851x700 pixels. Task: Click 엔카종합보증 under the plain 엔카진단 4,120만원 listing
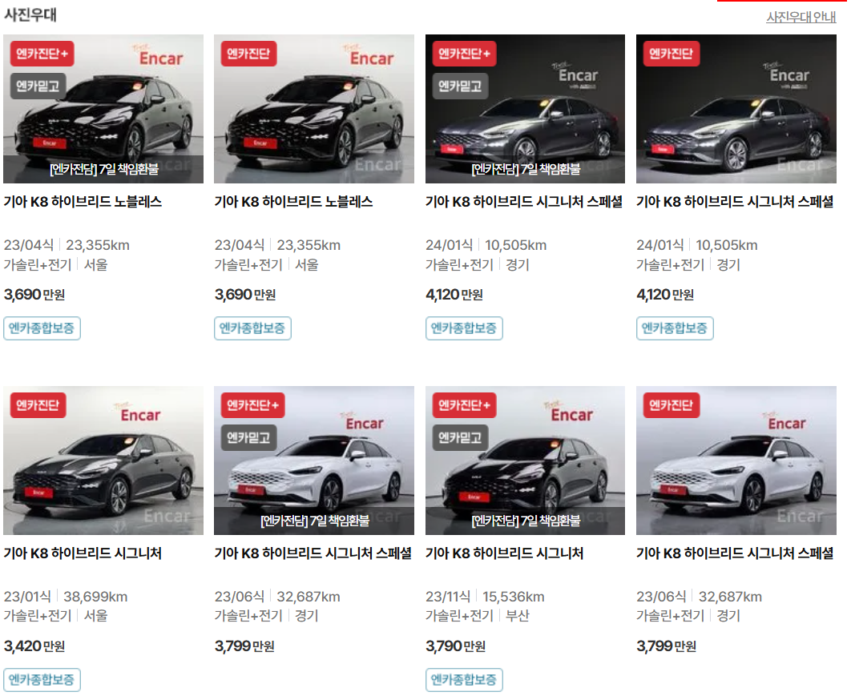[x=675, y=328]
